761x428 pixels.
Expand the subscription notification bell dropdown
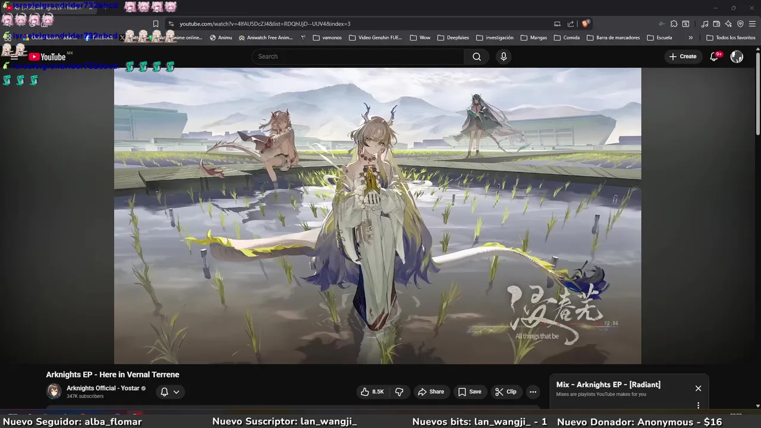point(170,392)
